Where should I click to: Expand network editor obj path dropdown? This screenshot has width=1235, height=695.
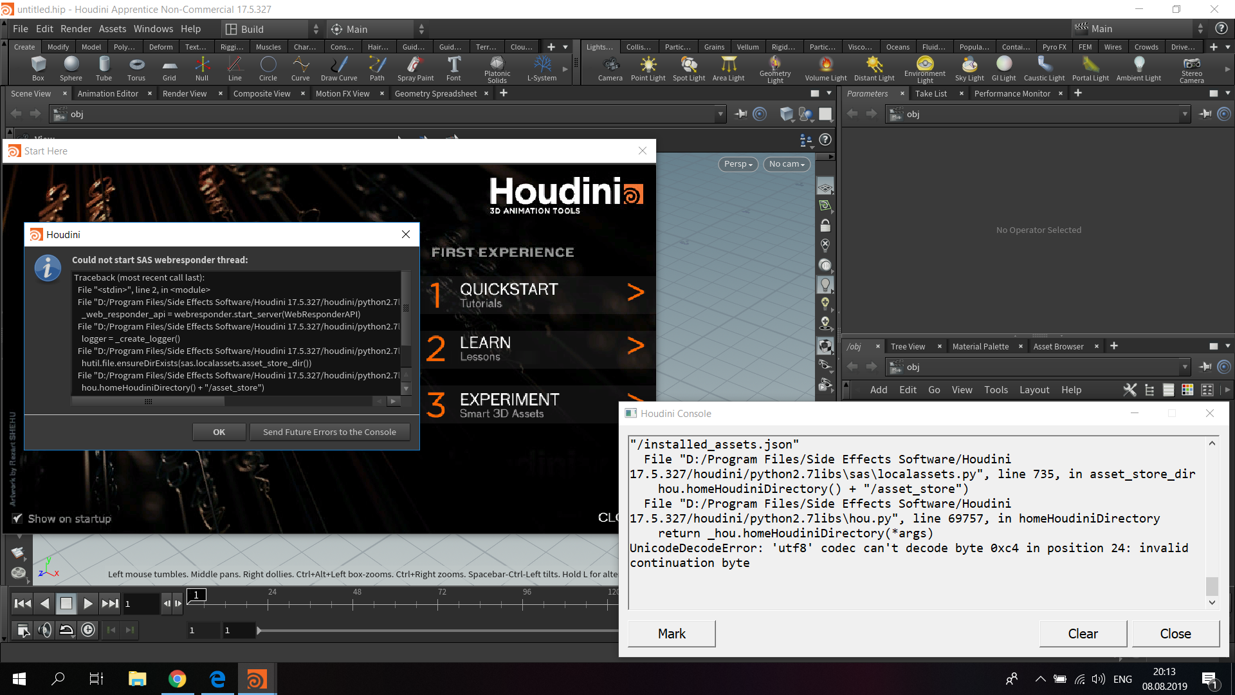tap(1185, 367)
